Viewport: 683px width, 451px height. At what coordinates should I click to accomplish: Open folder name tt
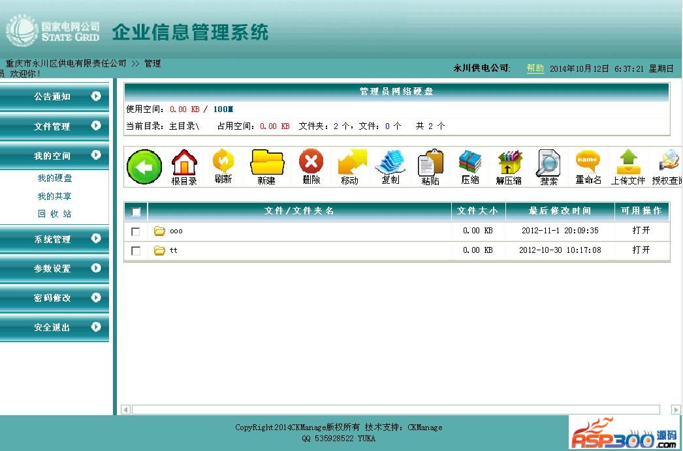pyautogui.click(x=174, y=250)
